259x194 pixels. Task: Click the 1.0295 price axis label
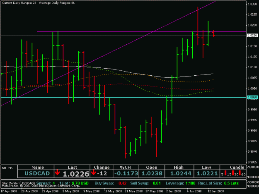click(253, 14)
